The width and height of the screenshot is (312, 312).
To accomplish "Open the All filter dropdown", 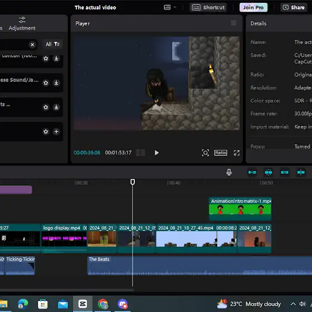I will 52,44.
